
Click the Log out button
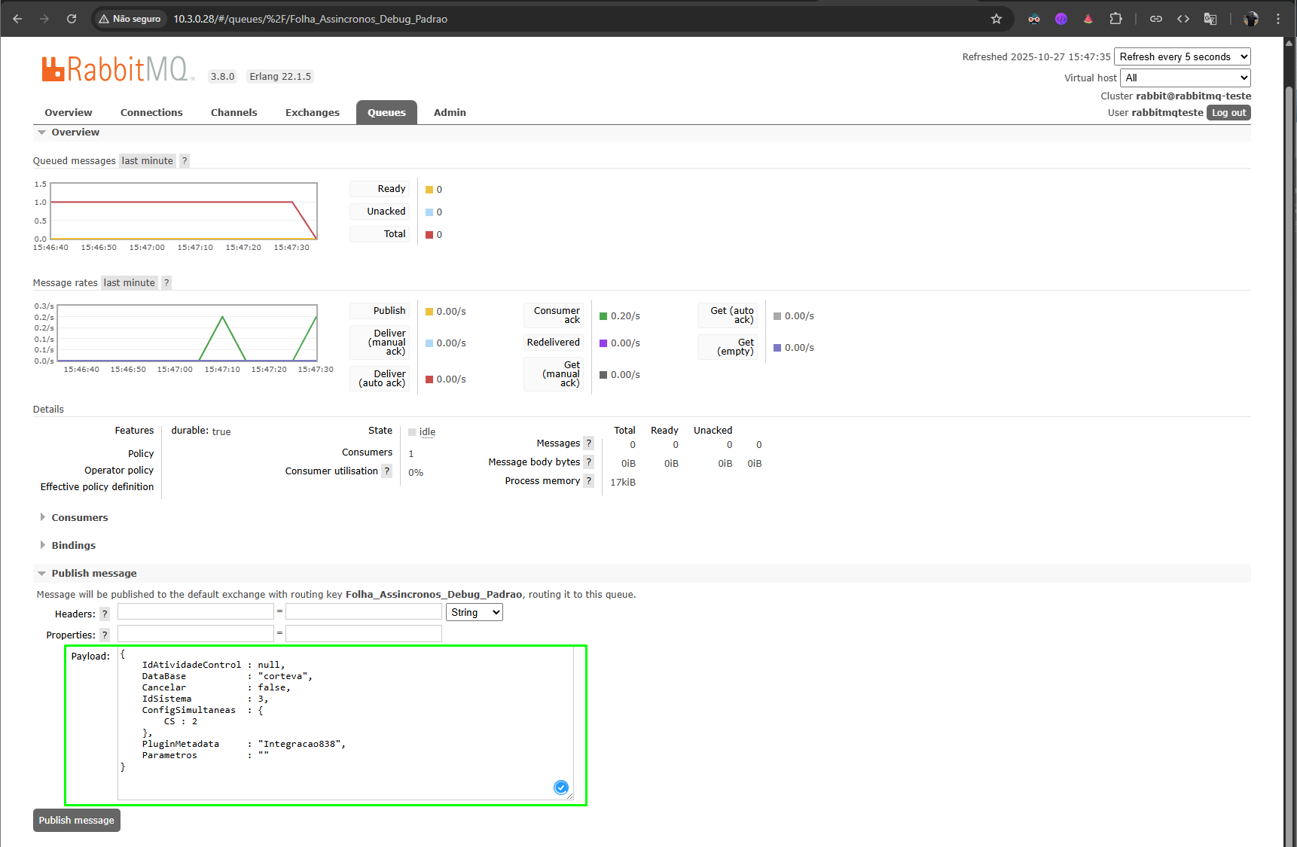click(x=1228, y=113)
